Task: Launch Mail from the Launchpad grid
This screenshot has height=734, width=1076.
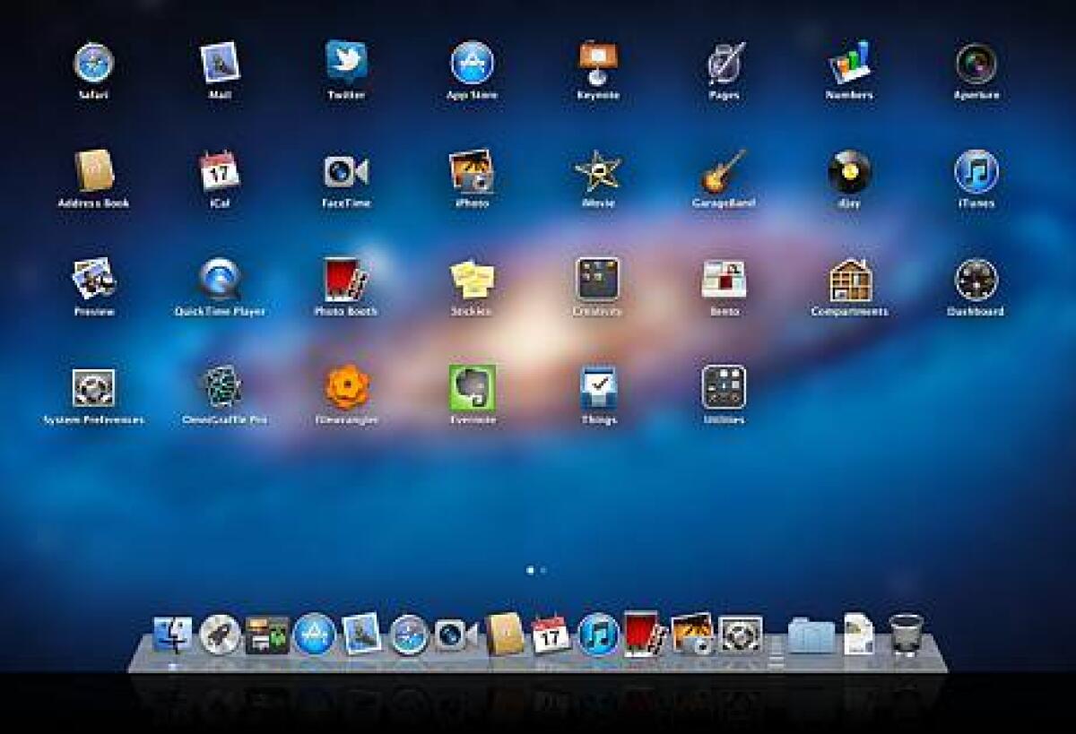Action: 220,63
